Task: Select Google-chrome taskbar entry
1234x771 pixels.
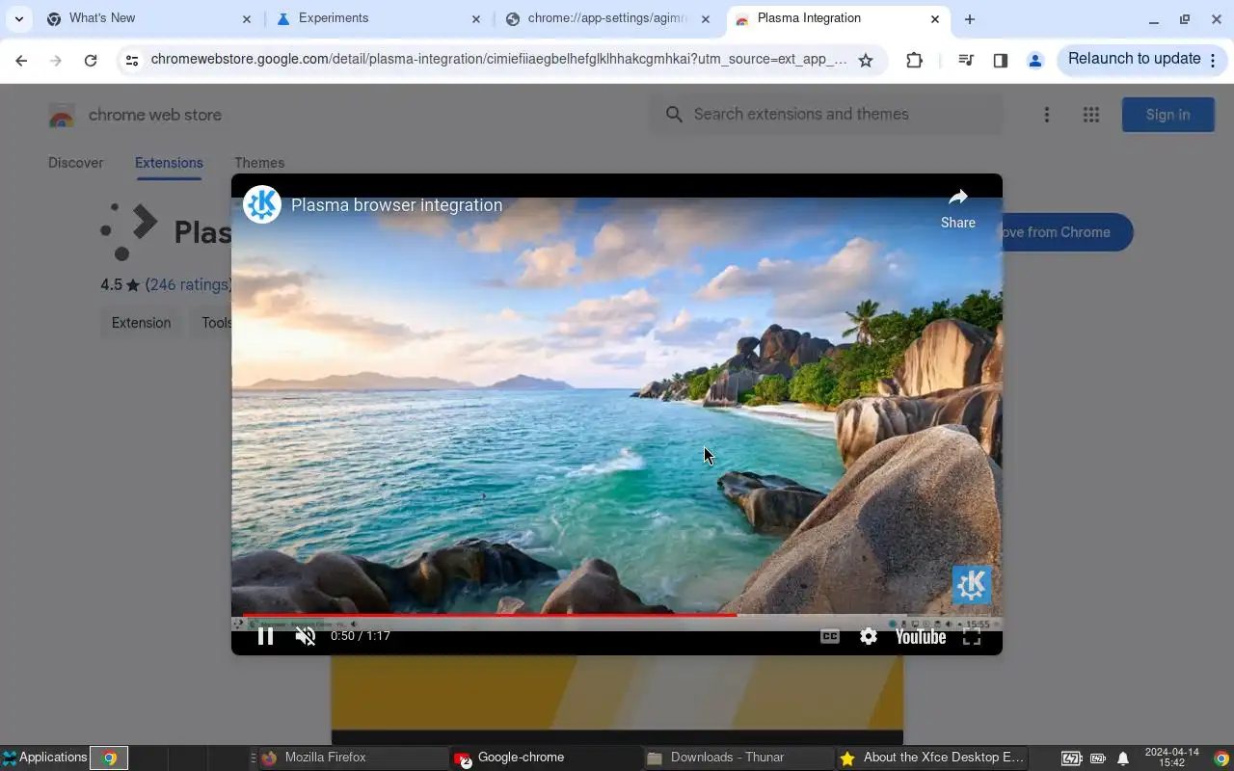Action: (545, 758)
